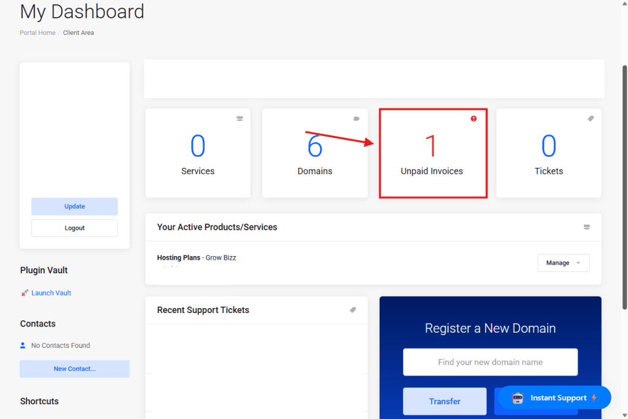The height and width of the screenshot is (419, 628).
Task: Open the Launch Vault link
Action: pos(51,293)
